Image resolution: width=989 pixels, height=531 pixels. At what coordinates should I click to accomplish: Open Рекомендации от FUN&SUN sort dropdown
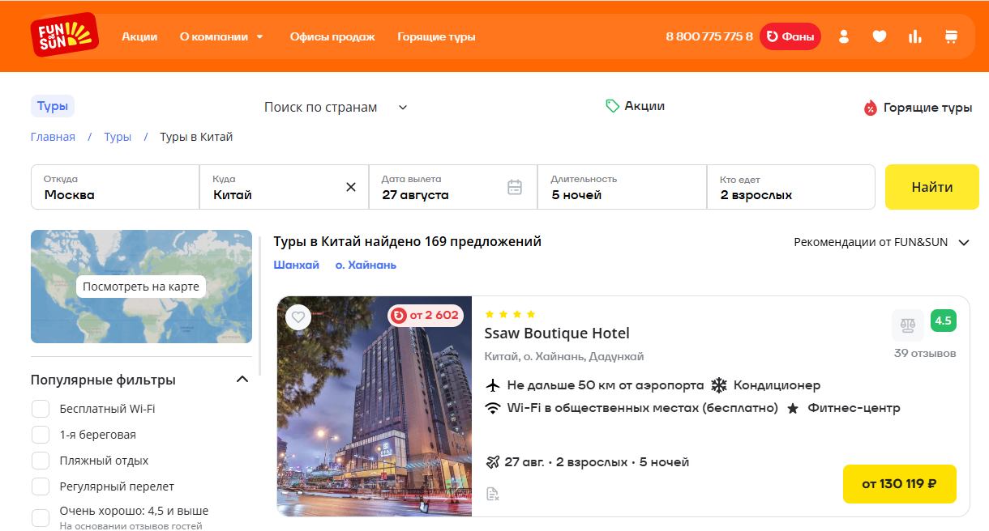coord(882,242)
